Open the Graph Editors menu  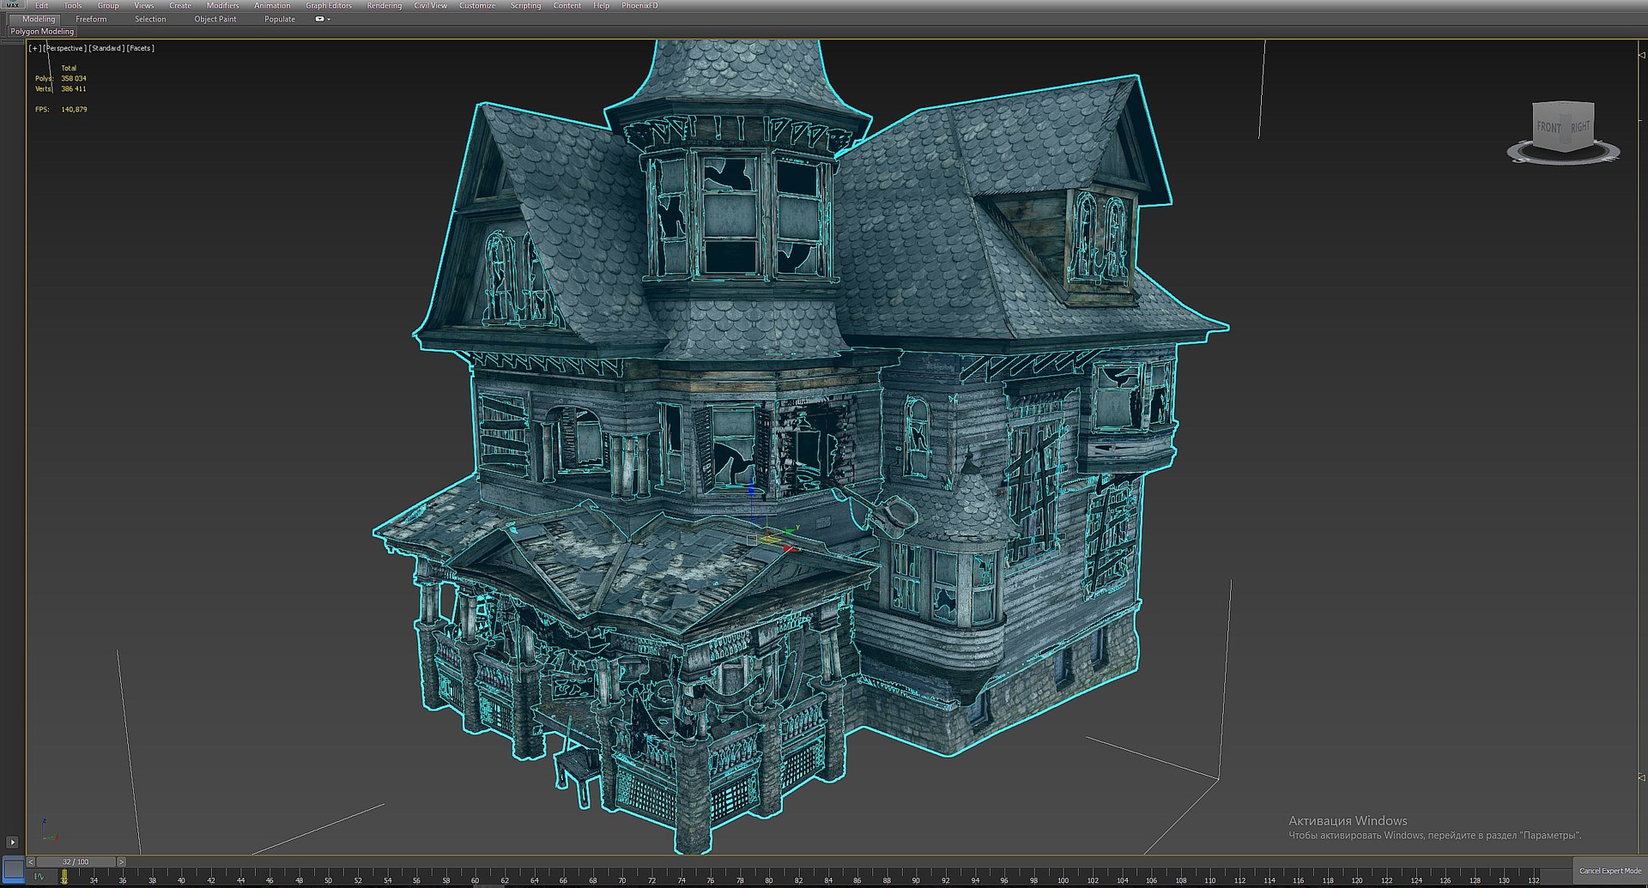click(x=329, y=5)
